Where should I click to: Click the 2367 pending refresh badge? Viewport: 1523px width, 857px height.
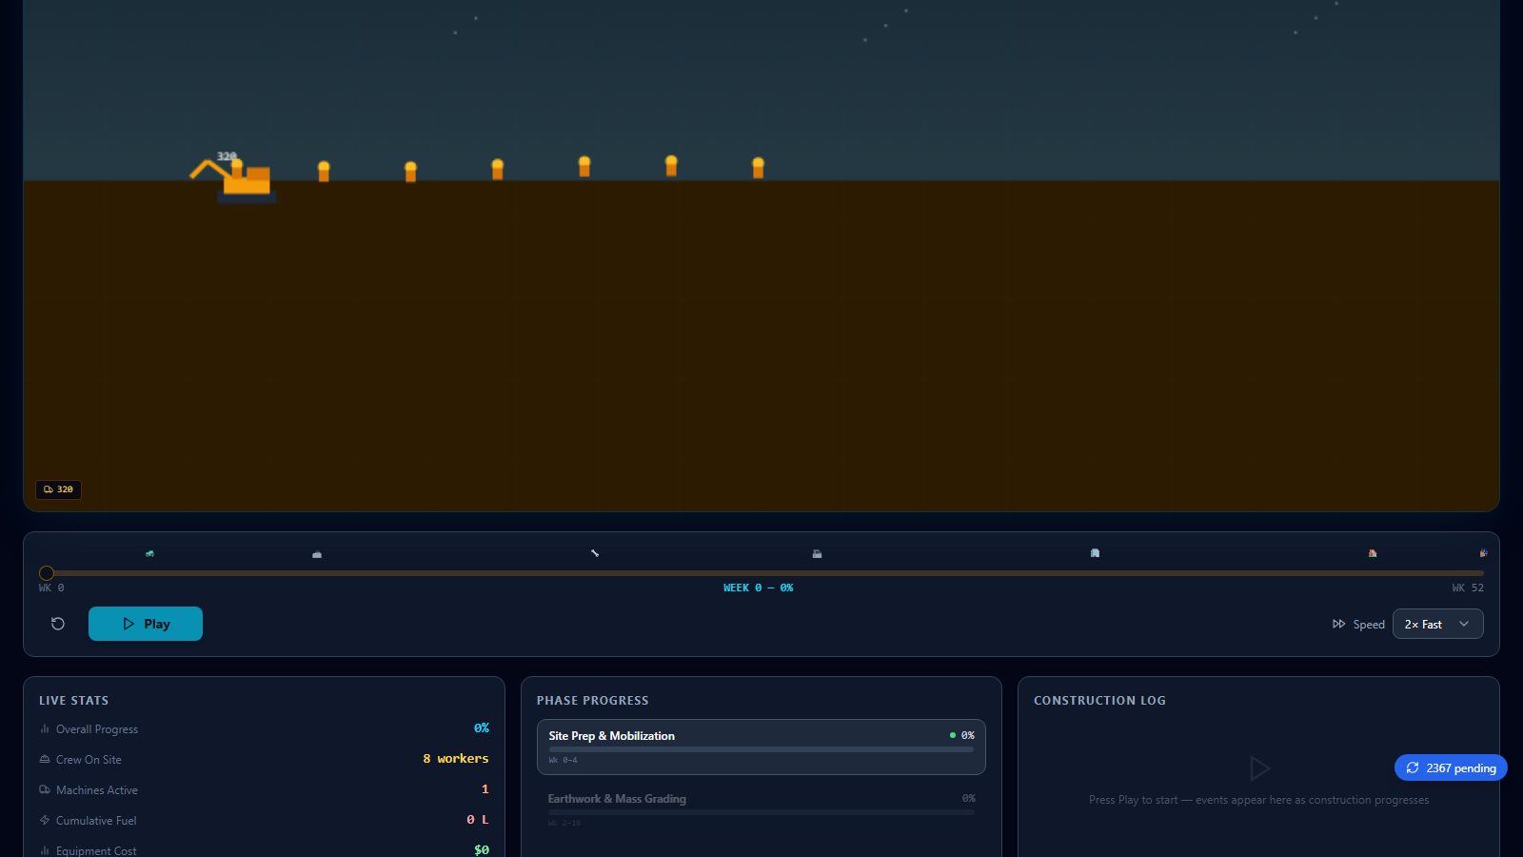point(1451,767)
